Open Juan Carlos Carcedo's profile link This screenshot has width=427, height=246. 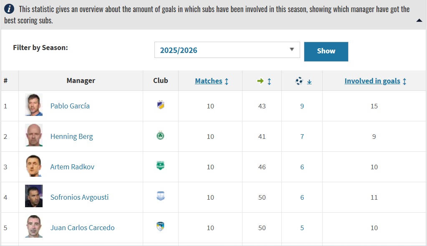click(82, 228)
